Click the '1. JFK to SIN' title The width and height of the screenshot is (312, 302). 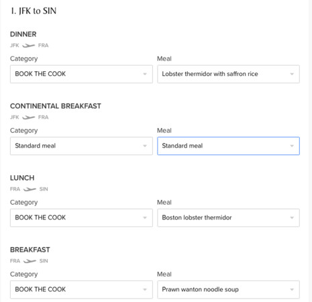tap(34, 11)
